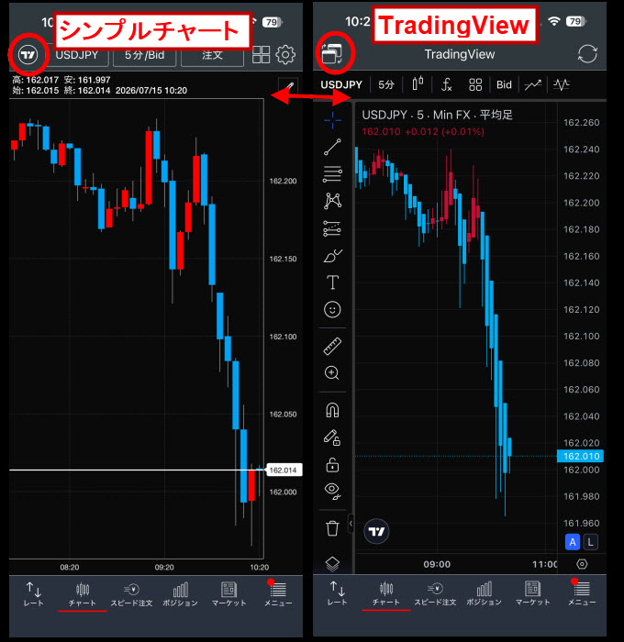624x642 pixels.
Task: Open USDJPY pair selector in simple chart
Action: click(x=76, y=55)
